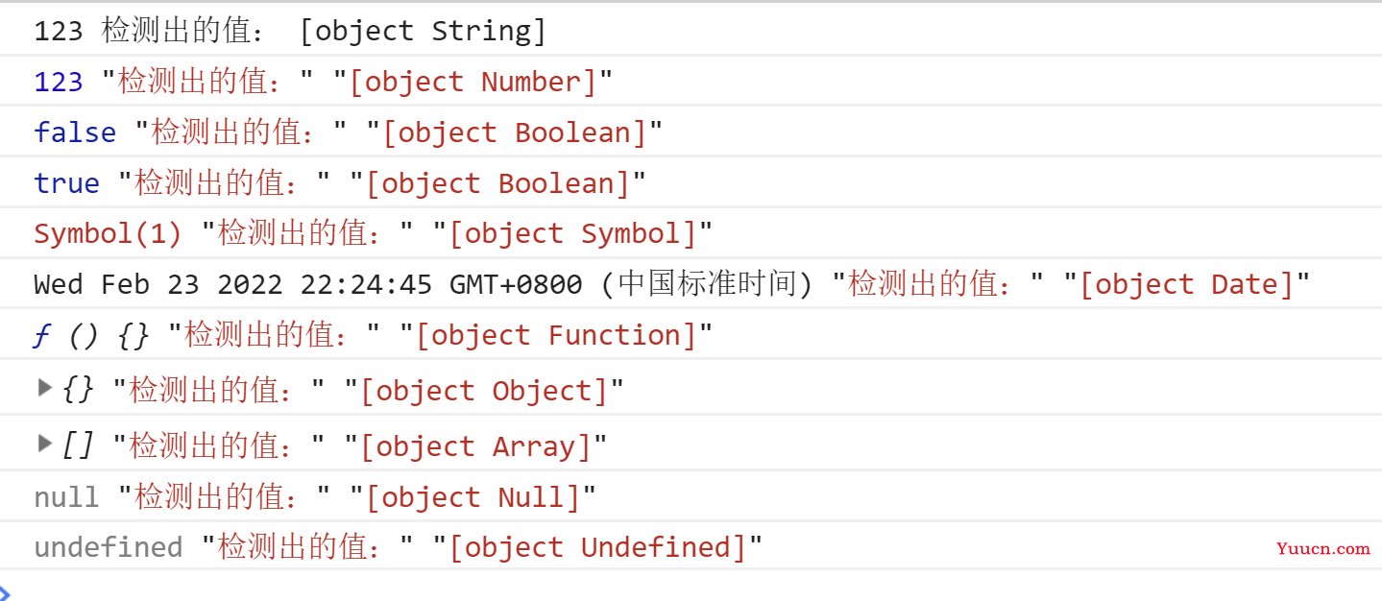Image resolution: width=1382 pixels, height=601 pixels.
Task: Click the [] array preview text
Action: click(x=78, y=446)
